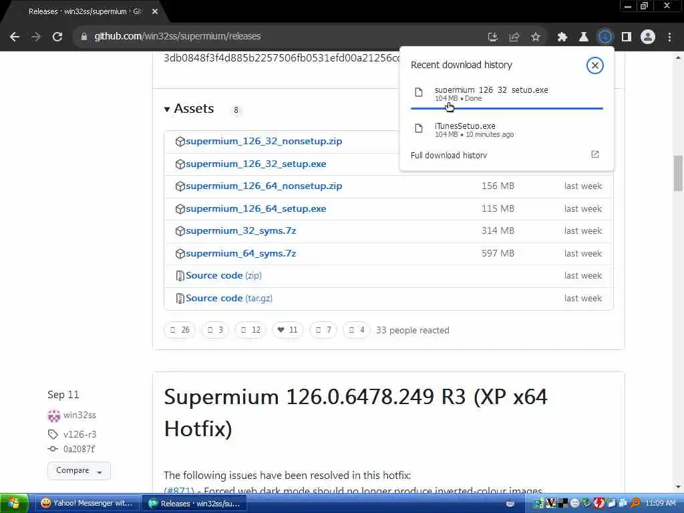Click the 156 MB size text

click(498, 186)
